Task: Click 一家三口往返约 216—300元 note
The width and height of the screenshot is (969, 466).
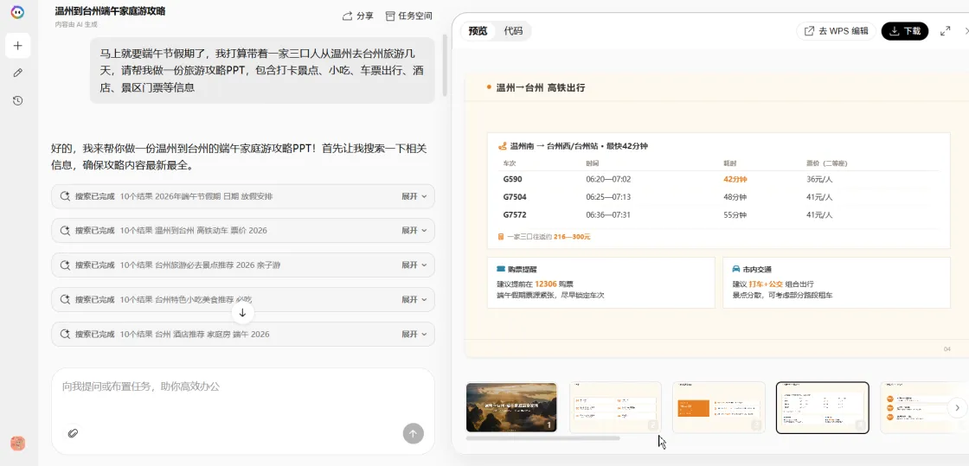Action: (x=544, y=236)
